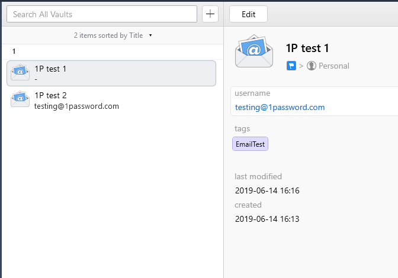
Task: Click the large email icon in detail header
Action: 254,51
